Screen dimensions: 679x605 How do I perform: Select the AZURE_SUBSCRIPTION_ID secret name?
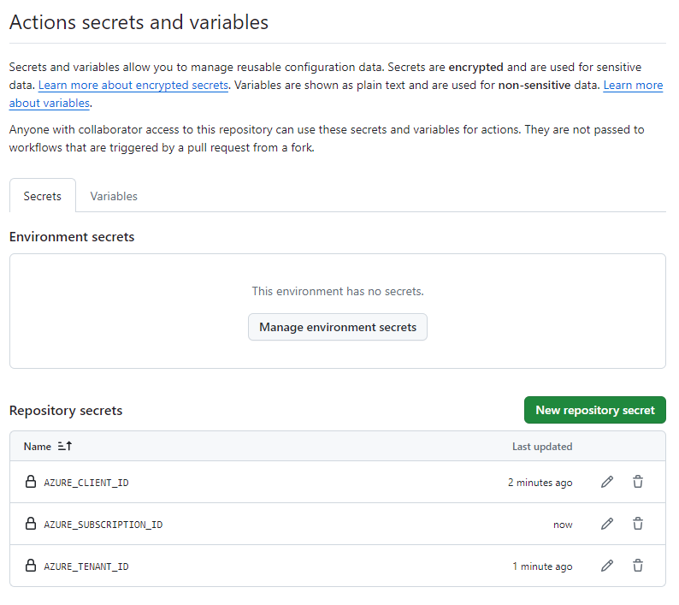pos(103,525)
